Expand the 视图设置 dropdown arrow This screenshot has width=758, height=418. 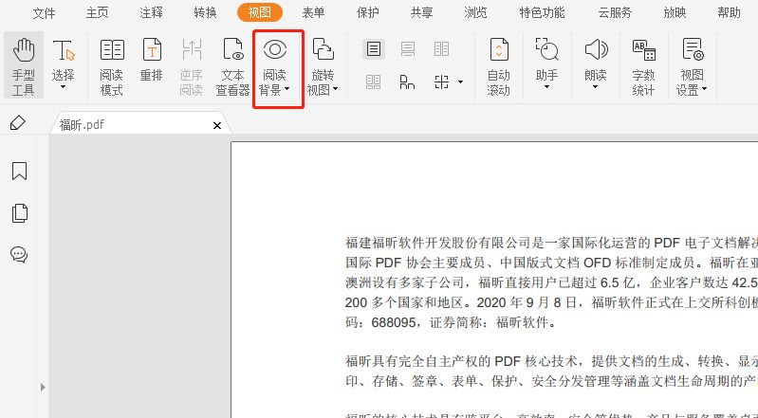tap(704, 89)
